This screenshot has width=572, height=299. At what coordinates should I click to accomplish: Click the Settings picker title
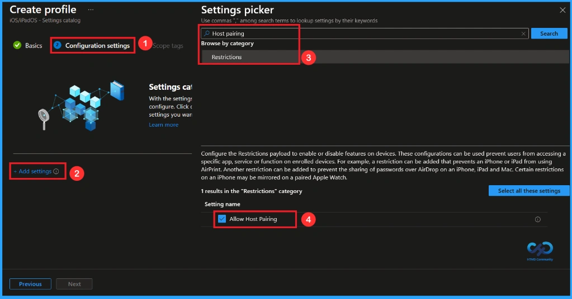coord(238,10)
